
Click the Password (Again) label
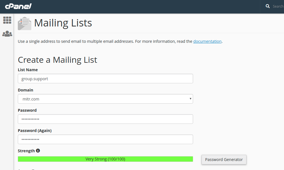tap(34, 131)
